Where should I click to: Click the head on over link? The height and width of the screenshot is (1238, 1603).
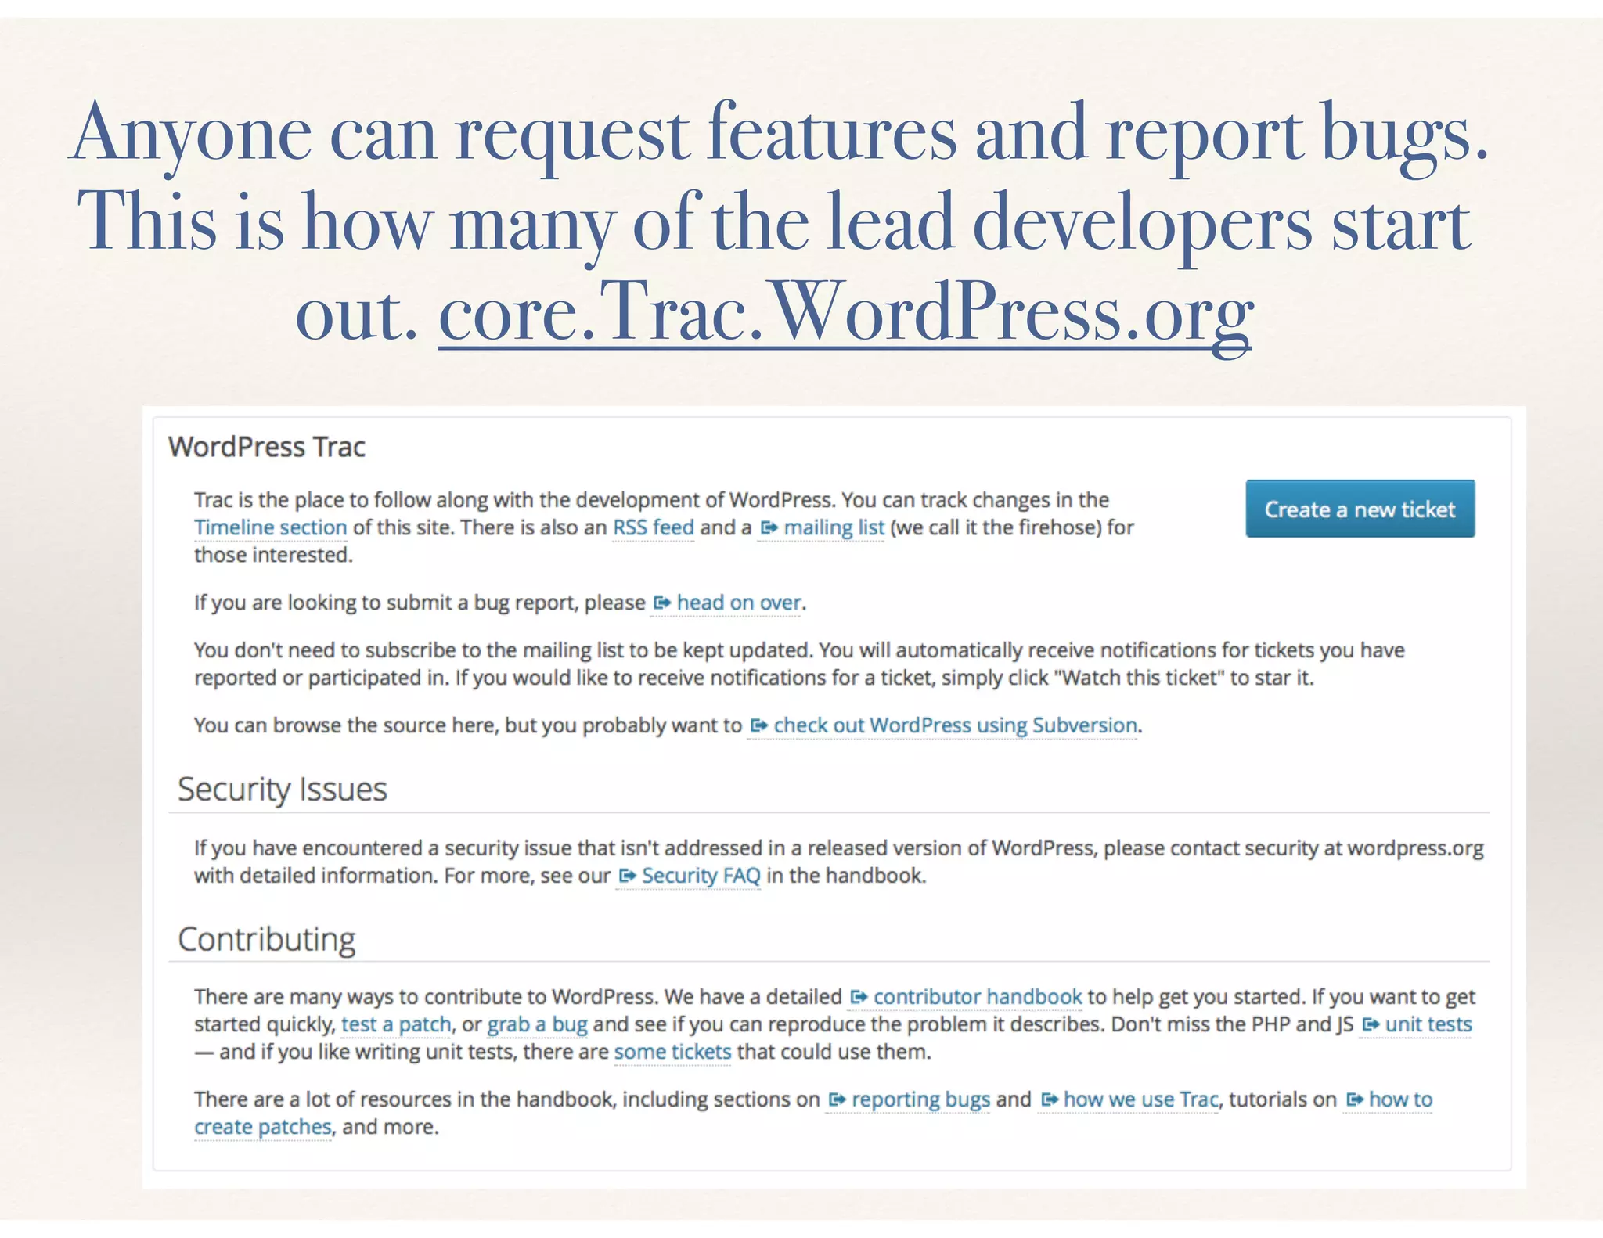[x=739, y=603]
